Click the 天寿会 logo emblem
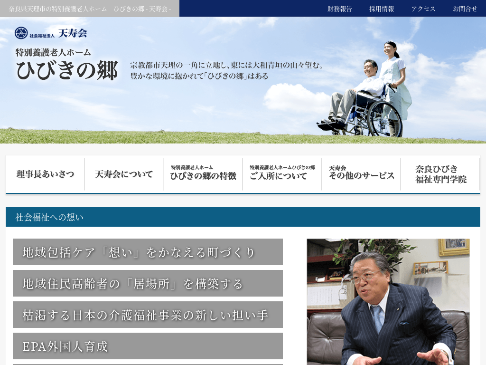The image size is (486, 365). 21,33
